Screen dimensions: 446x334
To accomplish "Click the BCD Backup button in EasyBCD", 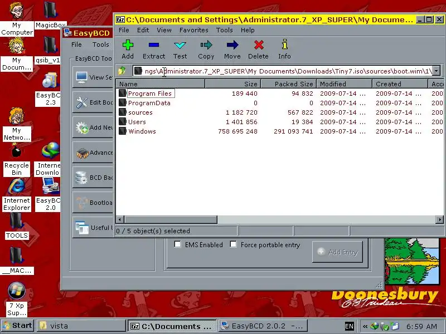I will pos(93,178).
